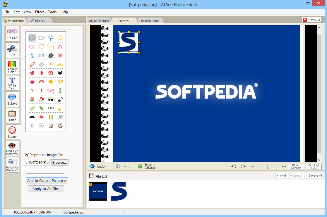Viewport: 327px width, 217px height.
Task: Add a file to File List
Action: coord(282,175)
